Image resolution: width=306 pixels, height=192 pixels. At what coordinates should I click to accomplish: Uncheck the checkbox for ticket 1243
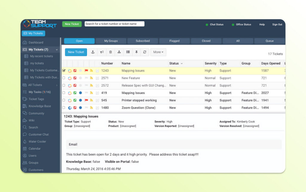click(64, 71)
